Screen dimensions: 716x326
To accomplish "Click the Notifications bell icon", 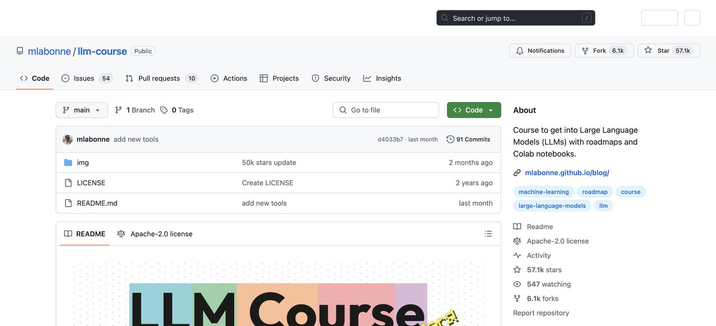I will tap(520, 50).
